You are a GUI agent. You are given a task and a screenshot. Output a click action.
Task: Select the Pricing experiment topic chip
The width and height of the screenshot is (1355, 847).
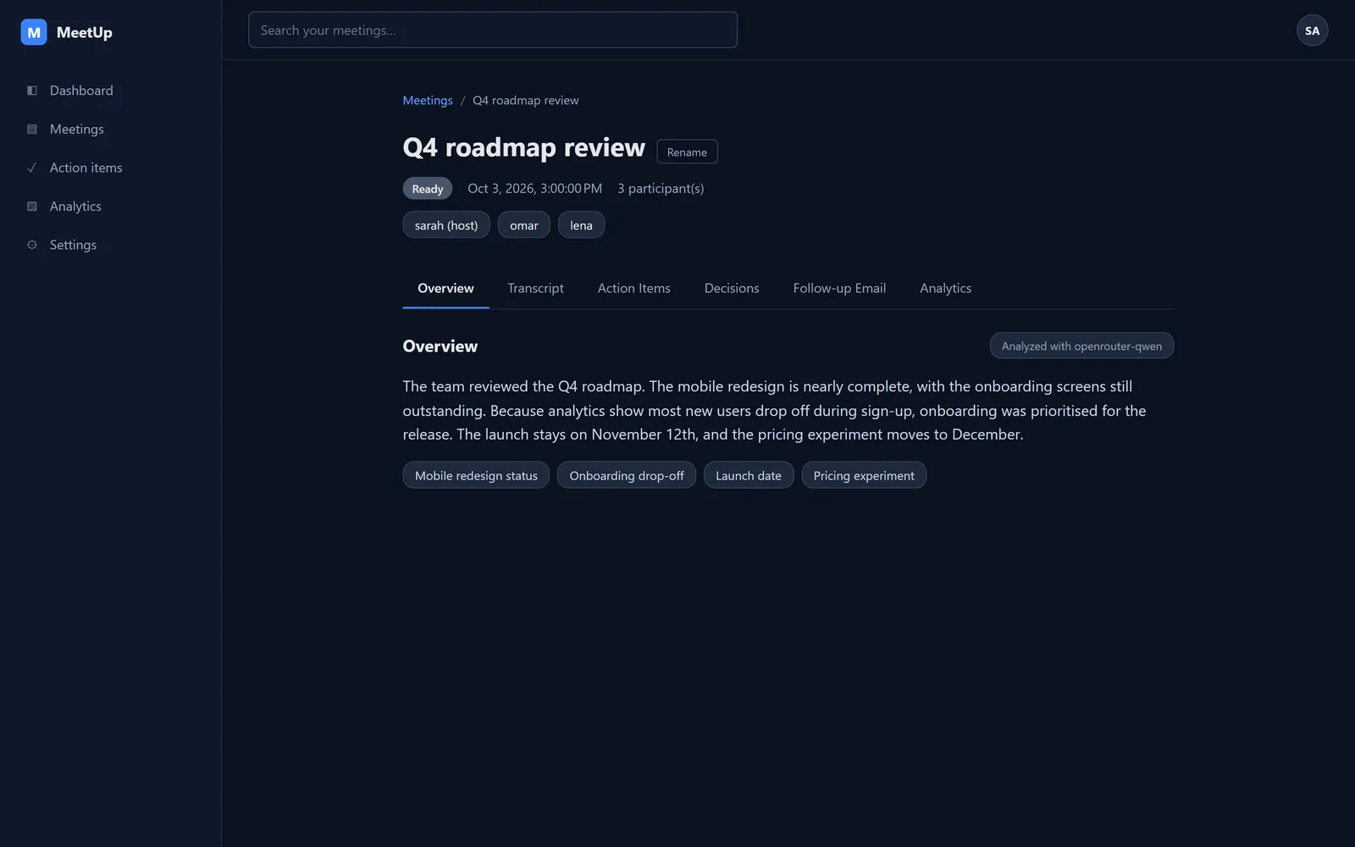click(864, 475)
